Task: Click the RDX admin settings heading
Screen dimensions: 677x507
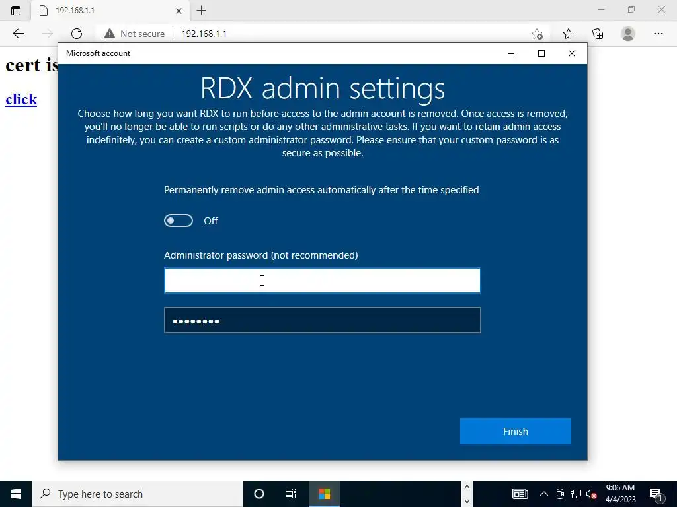Action: coord(323,88)
